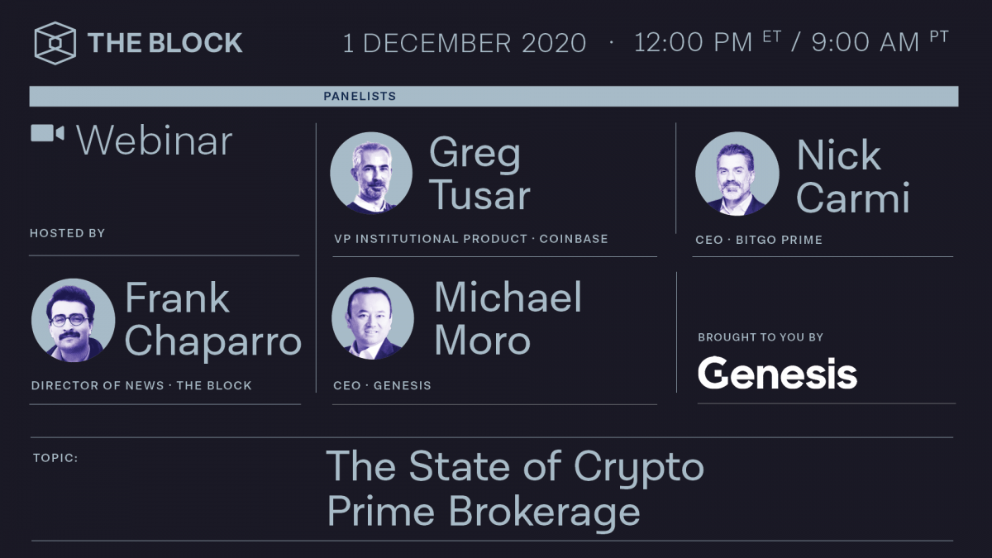This screenshot has width=992, height=558.
Task: Click the webinar video camera icon
Action: (47, 134)
